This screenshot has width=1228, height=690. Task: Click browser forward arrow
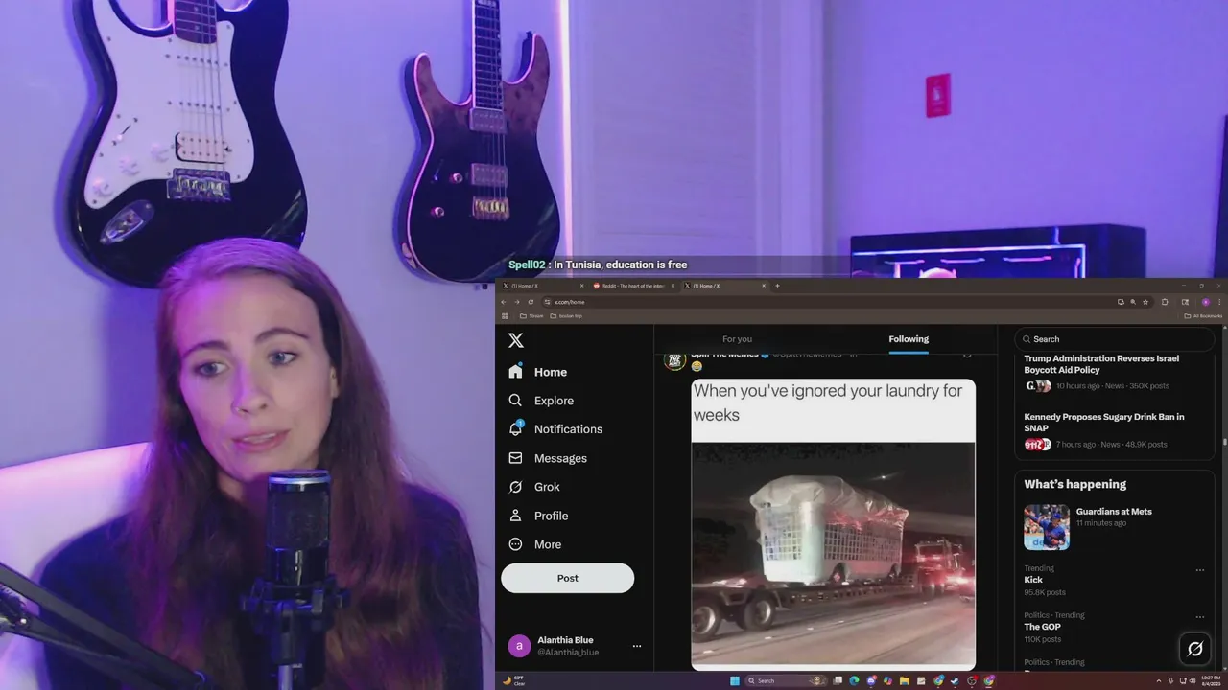[x=517, y=302]
